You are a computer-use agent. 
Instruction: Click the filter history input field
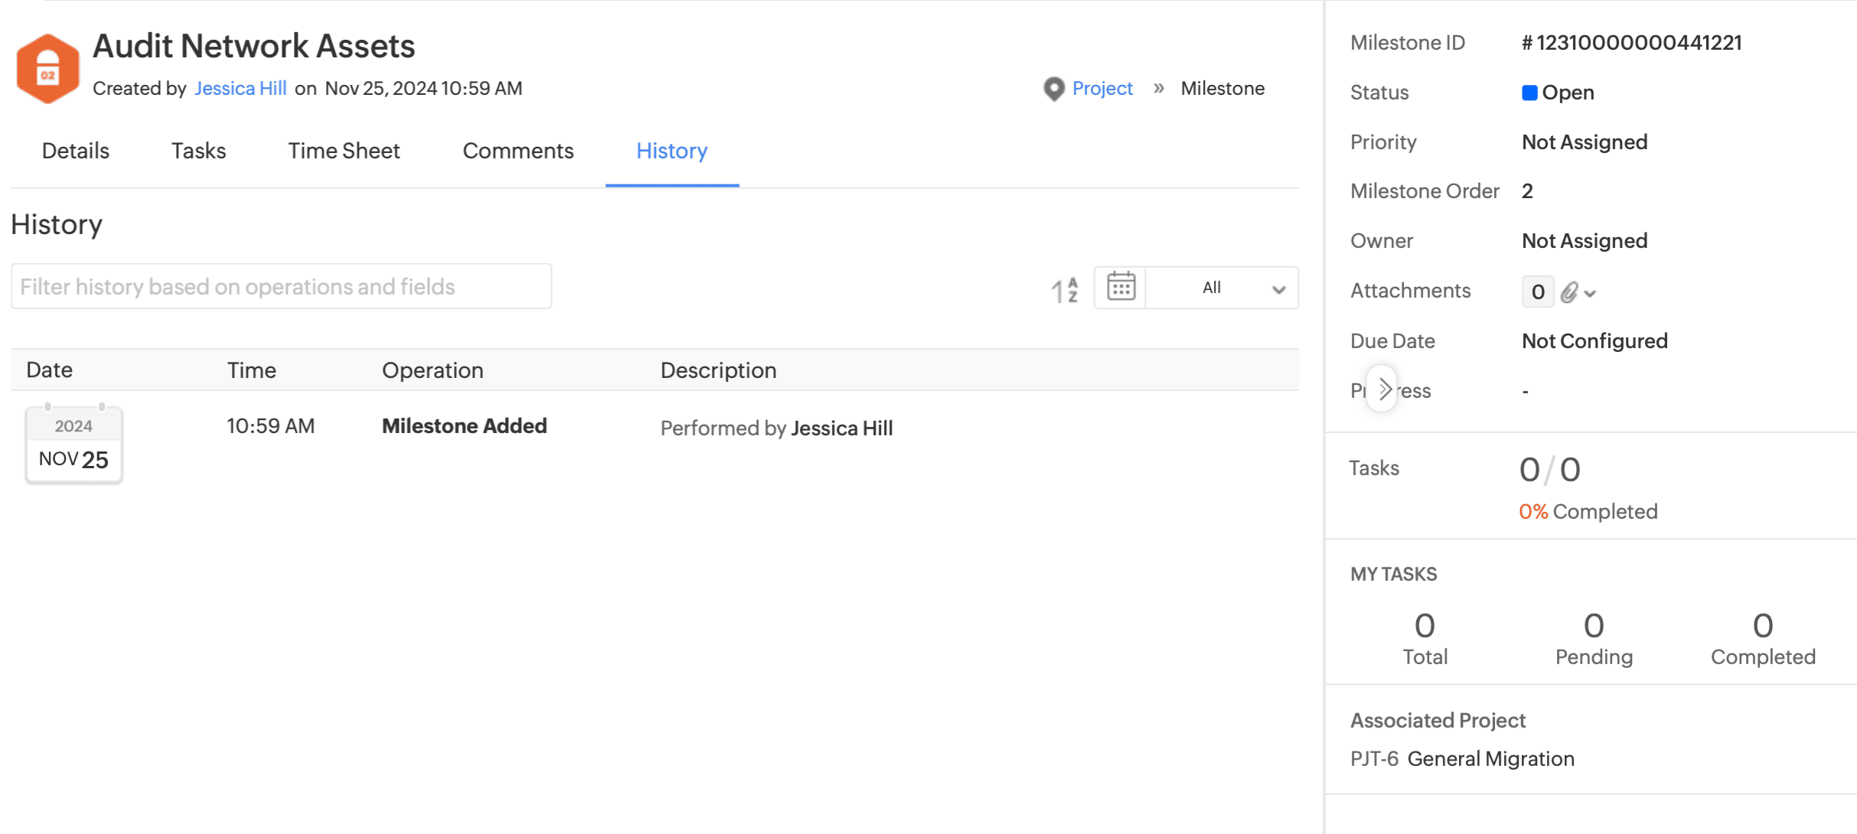click(281, 287)
